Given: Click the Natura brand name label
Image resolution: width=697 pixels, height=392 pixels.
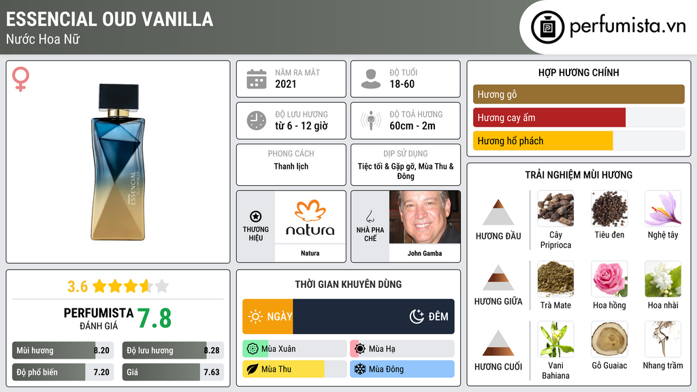Looking at the screenshot, I should point(310,253).
